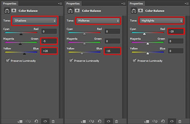Screen dimensions: 190x124
Task: Reset adjustment defaults in the Highlights panel
Action: click(x=163, y=121)
